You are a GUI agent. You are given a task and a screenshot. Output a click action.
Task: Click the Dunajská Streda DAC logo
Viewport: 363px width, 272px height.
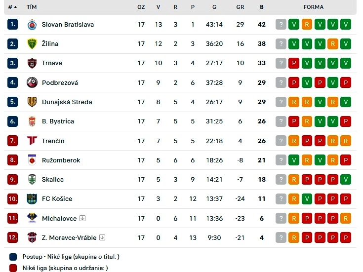pos(32,102)
